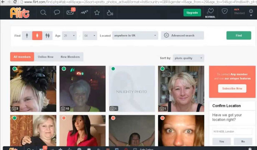Image resolution: width=257 pixels, height=150 pixels.
Task: Click the heart NORMAL mode icon
Action: [x=210, y=11]
